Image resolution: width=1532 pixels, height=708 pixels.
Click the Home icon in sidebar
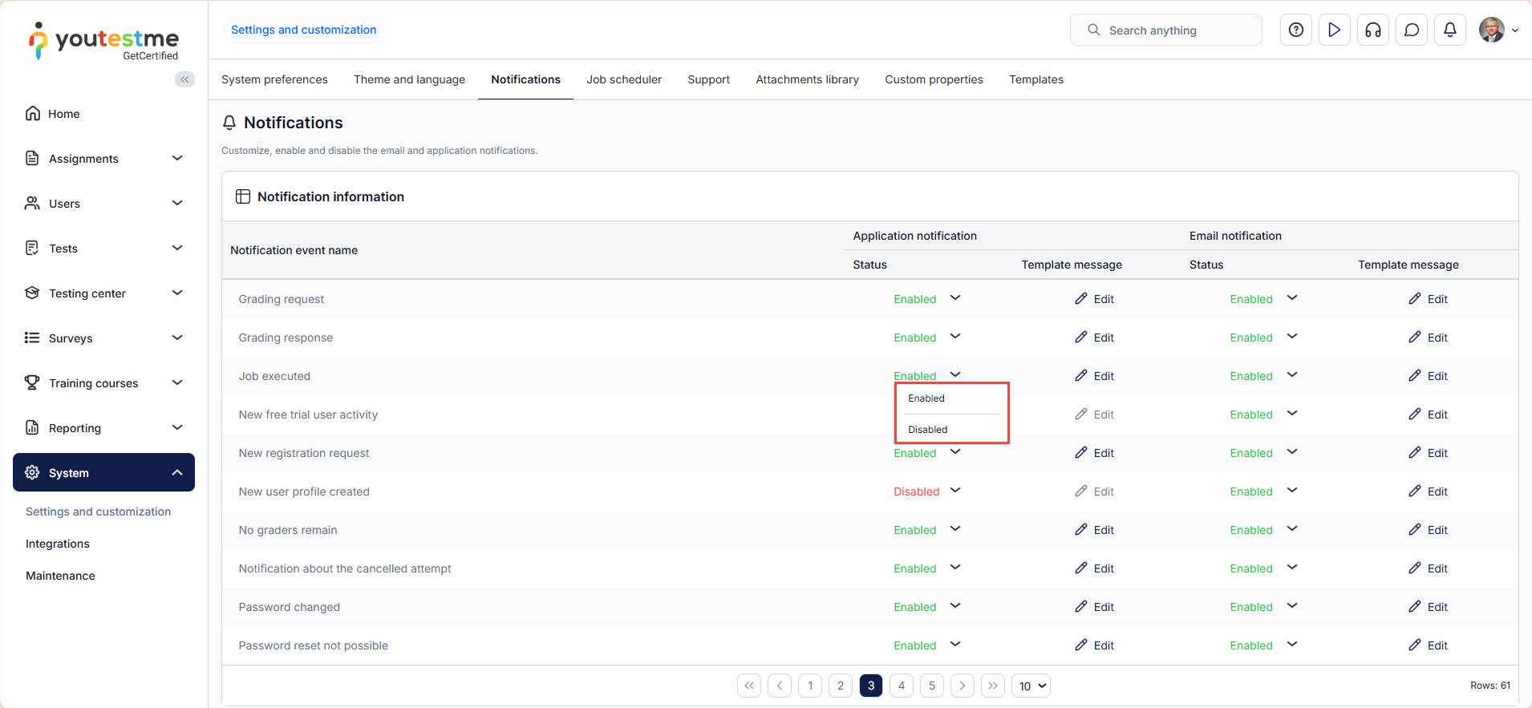click(x=33, y=114)
